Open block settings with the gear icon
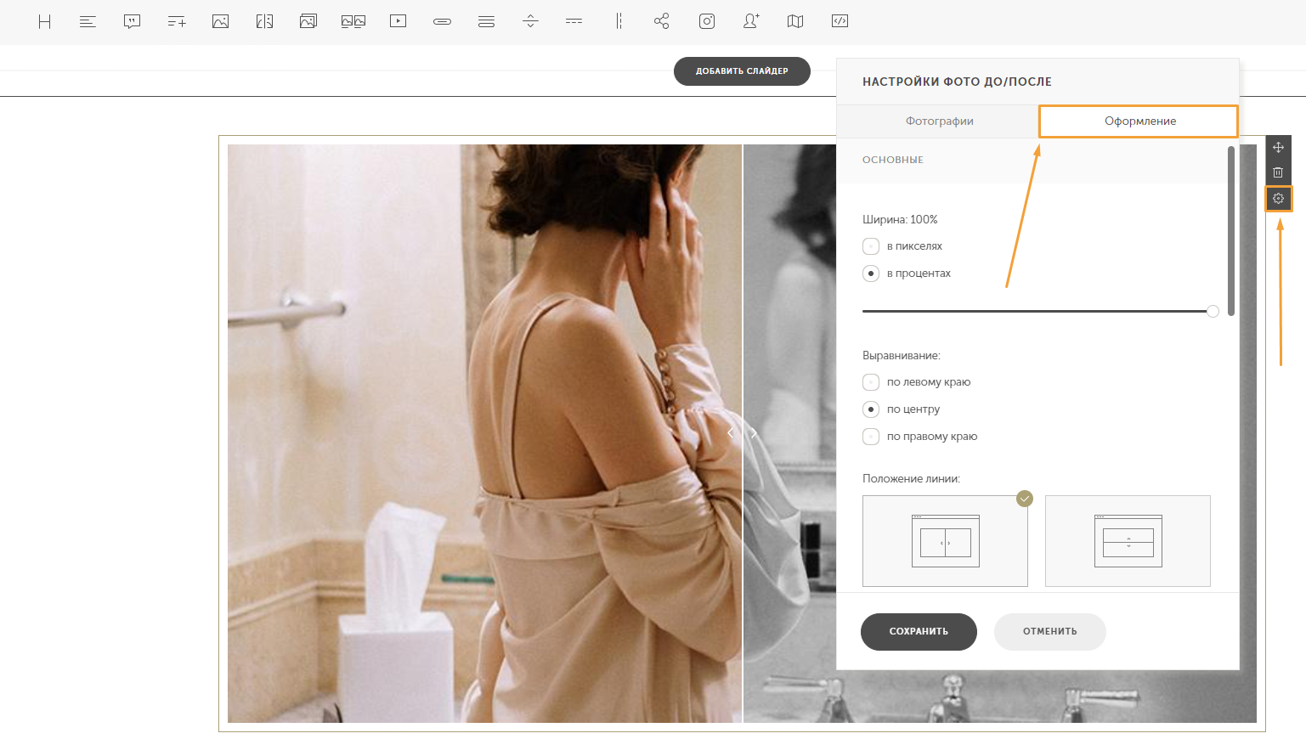The height and width of the screenshot is (739, 1306). click(x=1278, y=199)
